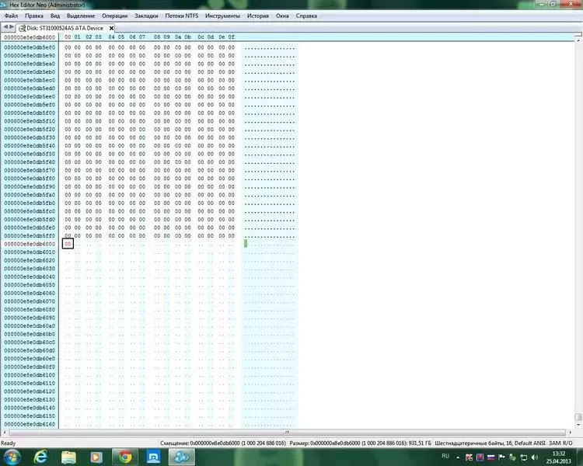Click the vertical scrollbar down arrow
This screenshot has width=583, height=466.
tap(578, 425)
